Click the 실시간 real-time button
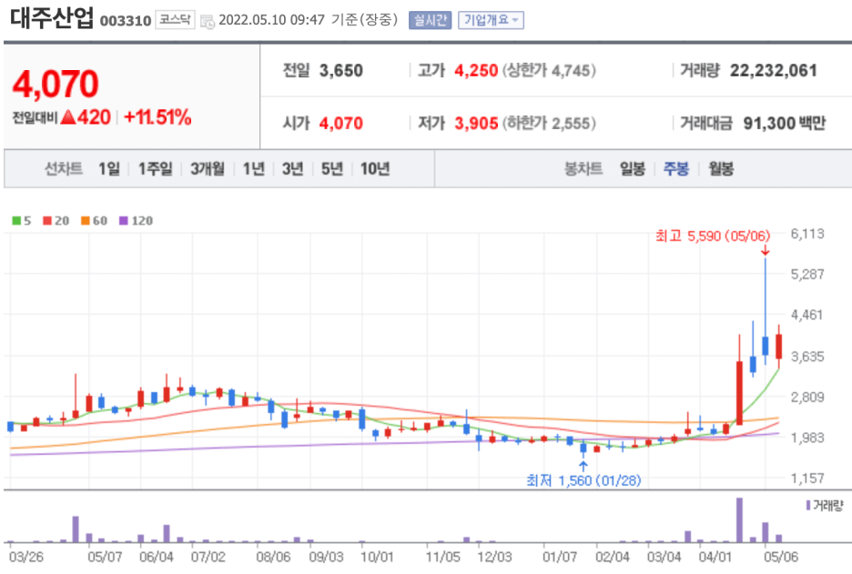 (x=430, y=20)
